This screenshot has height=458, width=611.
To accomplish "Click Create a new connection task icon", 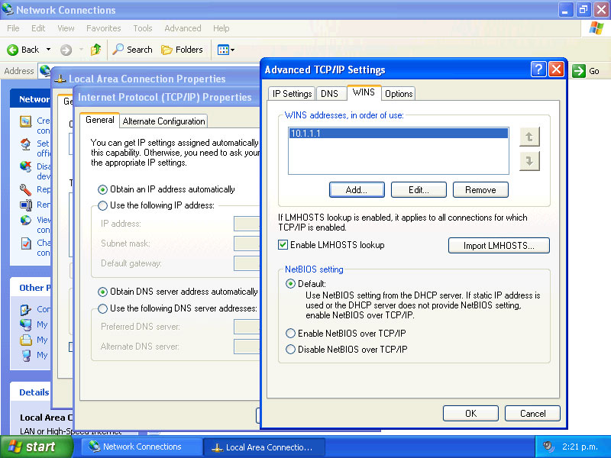I will tap(26, 121).
